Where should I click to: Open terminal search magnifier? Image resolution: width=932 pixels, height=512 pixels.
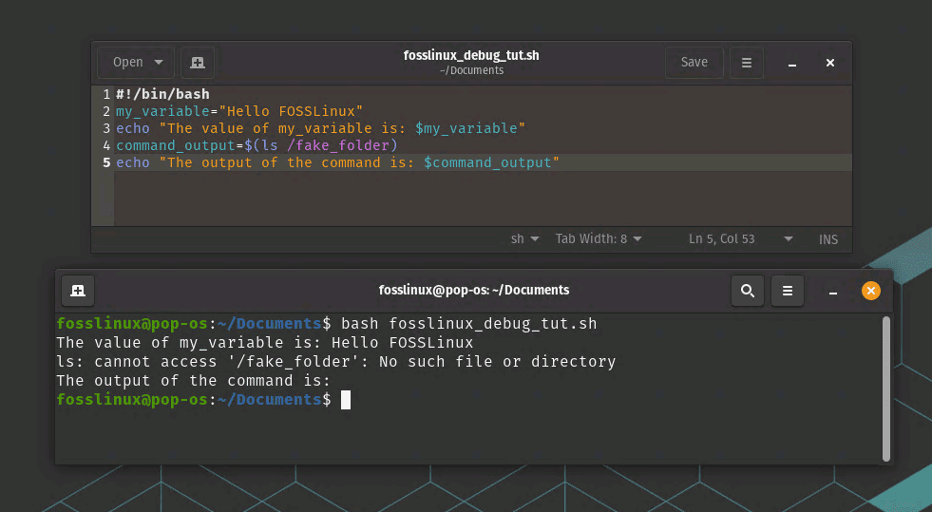coord(747,291)
